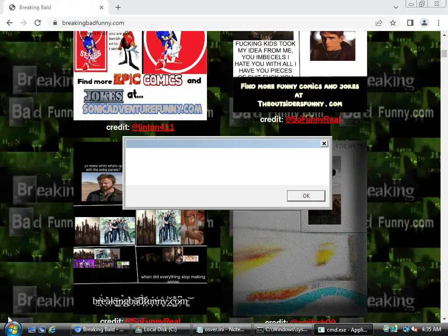This screenshot has width=448, height=336.
Task: Click the scrollbar up arrow
Action: (444, 35)
